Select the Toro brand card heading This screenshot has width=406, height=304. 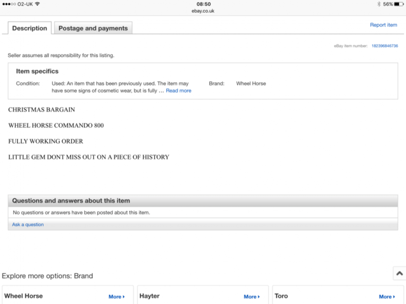[281, 296]
